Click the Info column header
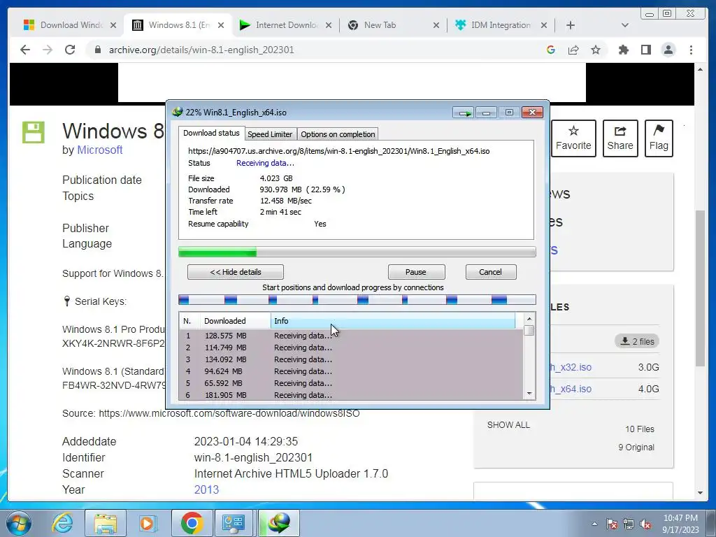The image size is (716, 537). [x=393, y=321]
